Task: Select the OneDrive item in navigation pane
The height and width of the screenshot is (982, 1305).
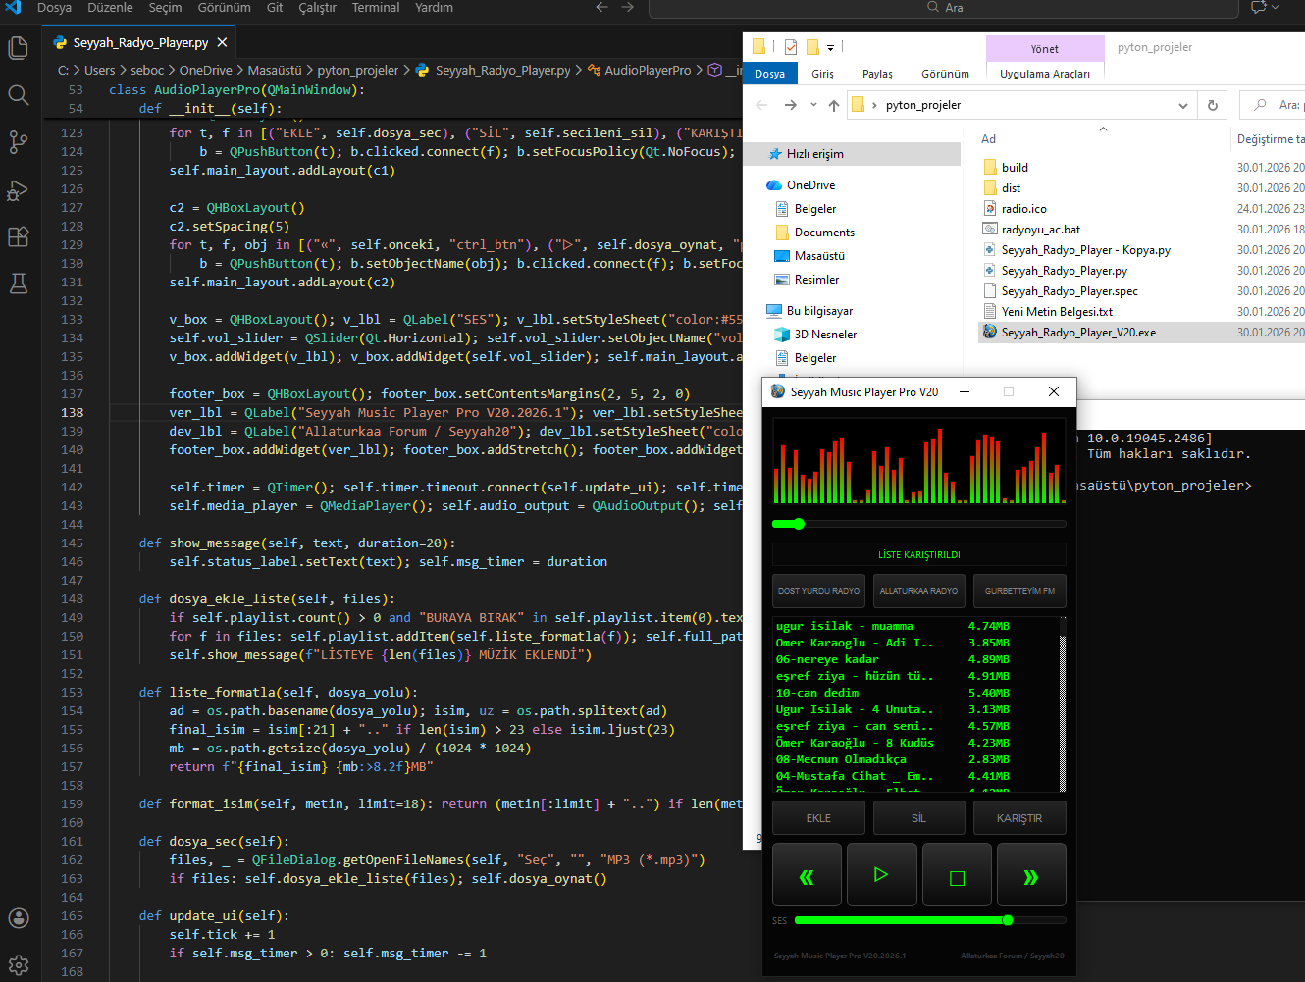Action: [x=810, y=185]
